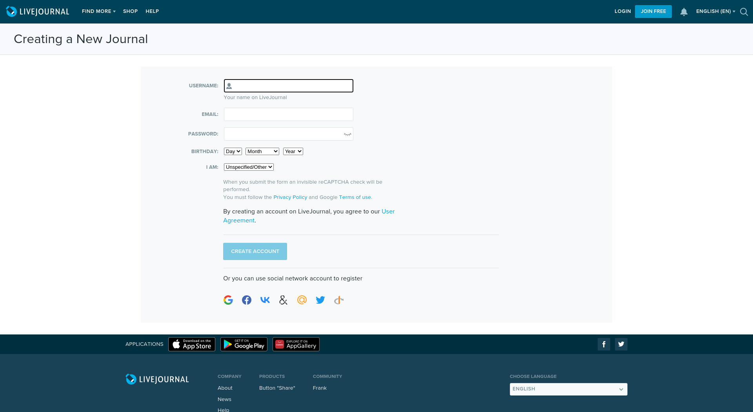This screenshot has height=412, width=753.
Task: Register with Twitter bird icon
Action: 320,300
